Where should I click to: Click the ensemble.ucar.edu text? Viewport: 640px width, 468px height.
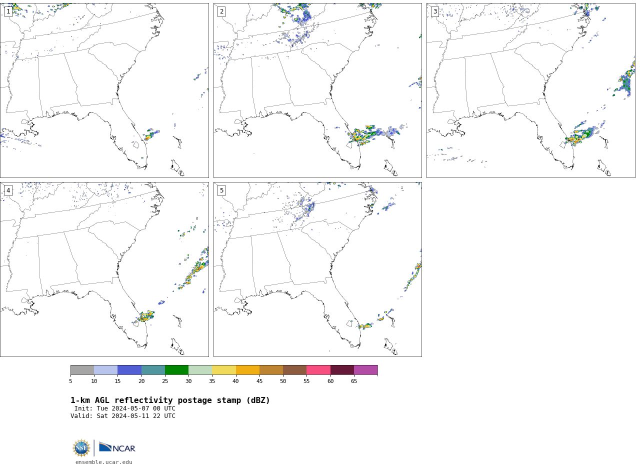tap(104, 462)
